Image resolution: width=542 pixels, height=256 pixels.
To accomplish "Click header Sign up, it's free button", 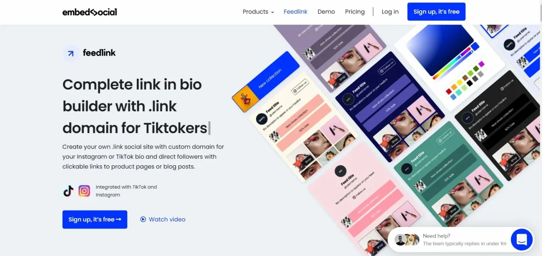I will (x=436, y=12).
